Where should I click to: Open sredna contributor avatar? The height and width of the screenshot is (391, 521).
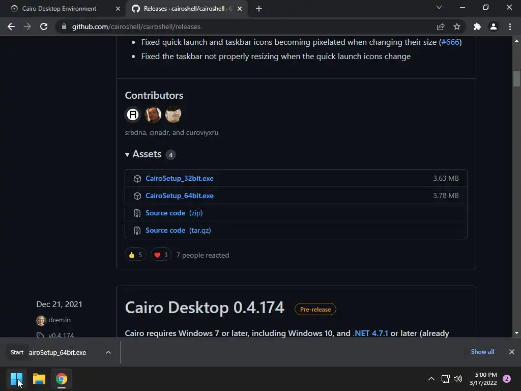(x=133, y=115)
